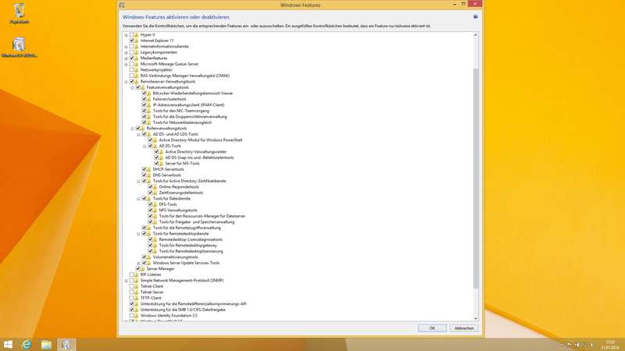This screenshot has height=351, width=625.
Task: Click the folder icon beside Server-Manager
Action: 143,268
